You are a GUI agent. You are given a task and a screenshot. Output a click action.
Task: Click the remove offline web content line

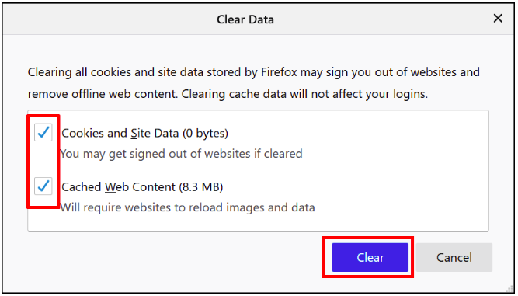tap(103, 94)
